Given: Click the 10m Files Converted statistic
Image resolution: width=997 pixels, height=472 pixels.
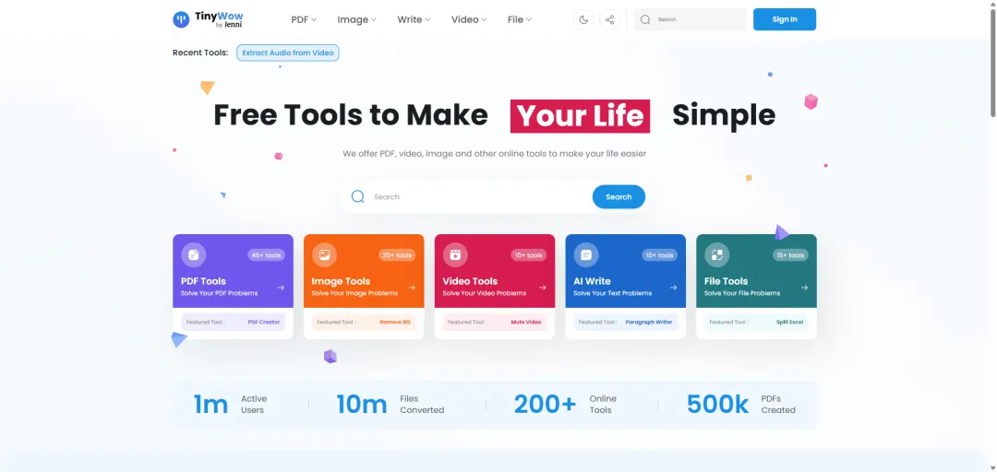Looking at the screenshot, I should (x=390, y=405).
